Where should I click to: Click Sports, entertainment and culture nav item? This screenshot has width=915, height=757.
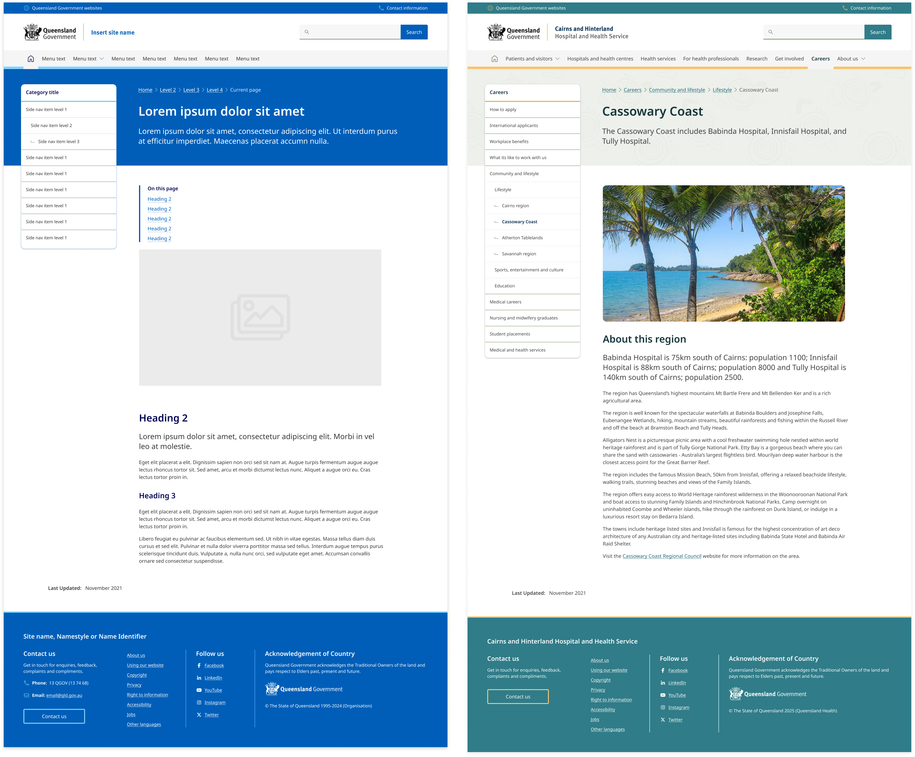(x=532, y=270)
